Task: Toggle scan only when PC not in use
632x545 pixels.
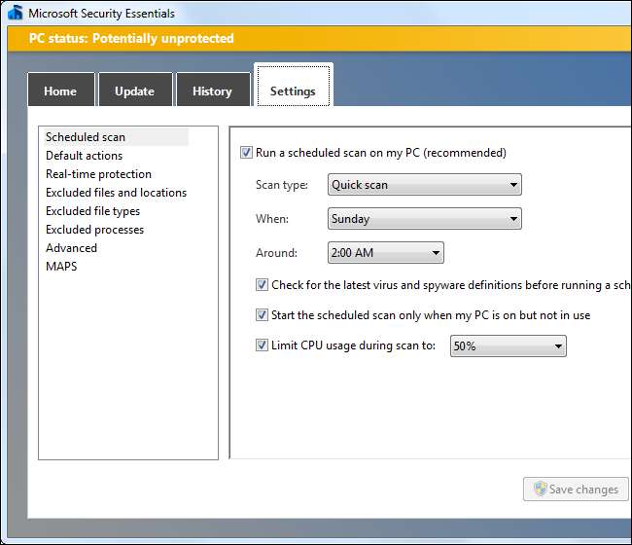Action: [x=262, y=315]
